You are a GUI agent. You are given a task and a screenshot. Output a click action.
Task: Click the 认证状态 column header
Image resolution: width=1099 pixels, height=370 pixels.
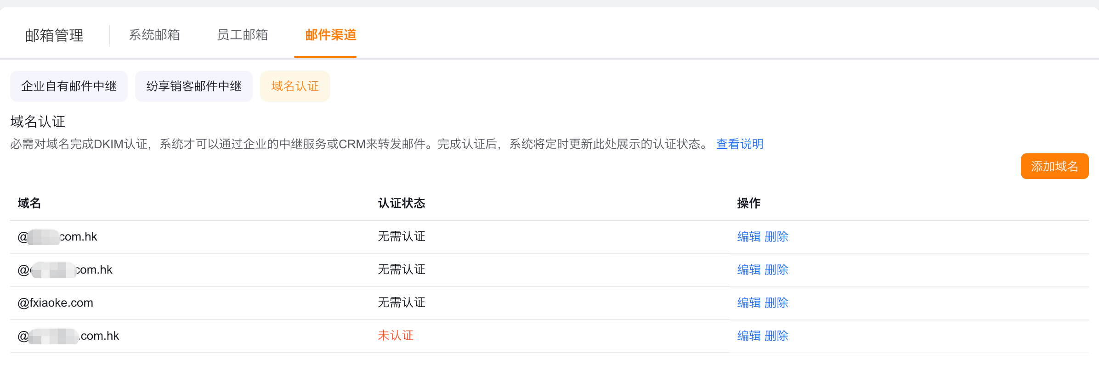(402, 203)
